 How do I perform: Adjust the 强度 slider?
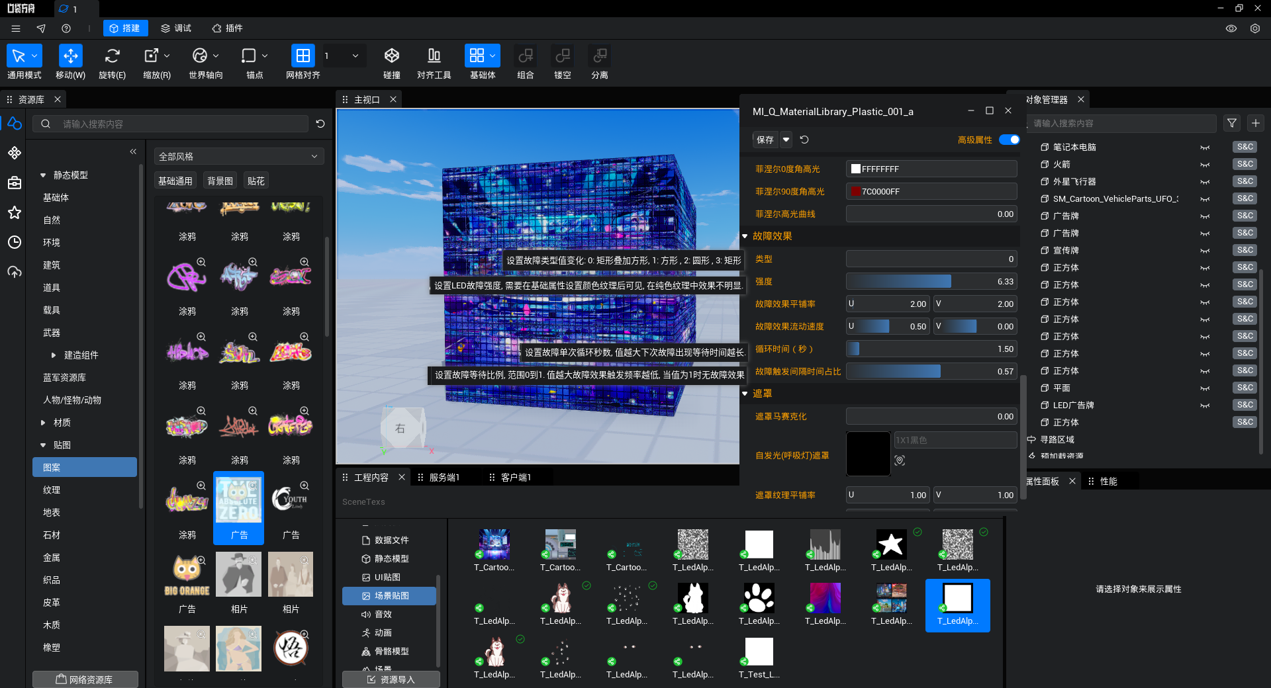coord(931,282)
